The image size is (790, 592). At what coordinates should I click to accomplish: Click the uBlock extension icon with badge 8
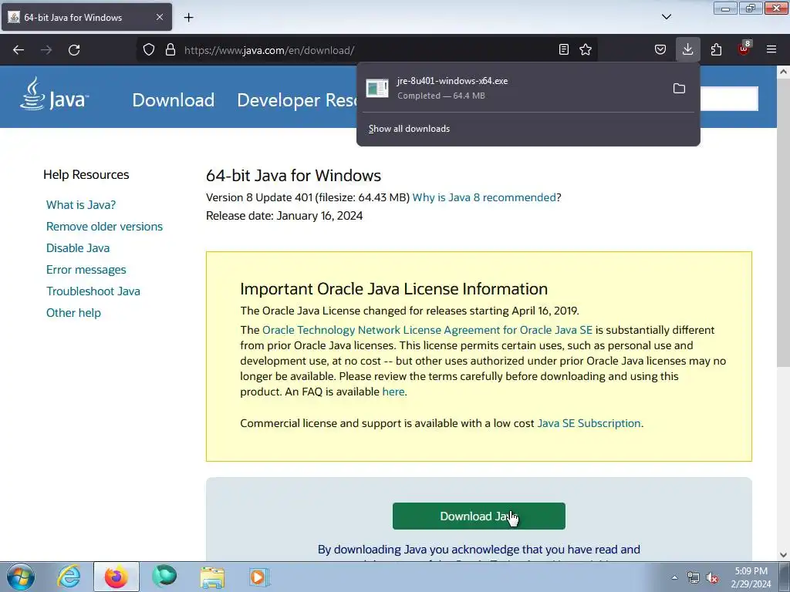point(744,49)
